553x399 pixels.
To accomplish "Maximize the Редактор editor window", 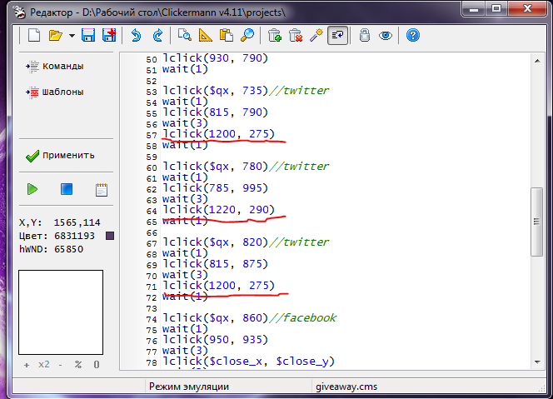I will tap(496, 8).
